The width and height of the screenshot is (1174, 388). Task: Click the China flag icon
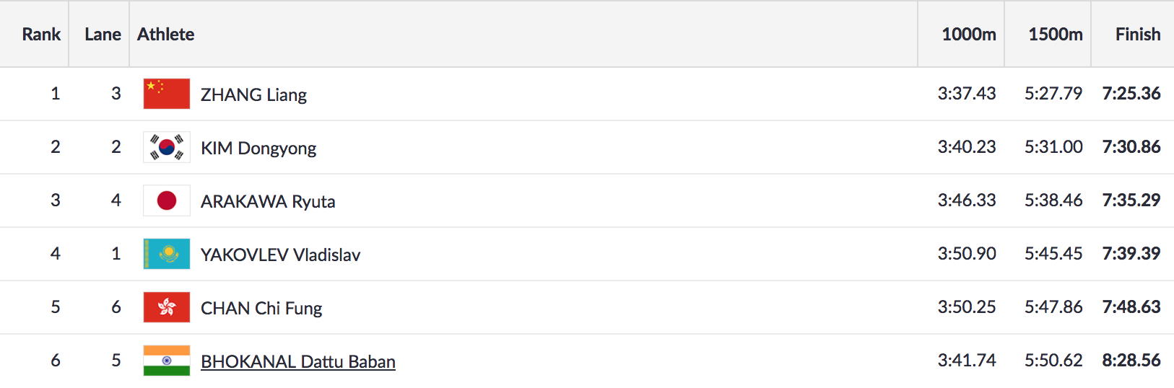tap(167, 94)
